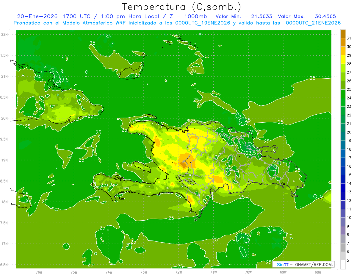The width and height of the screenshot is (357, 276).
Task: Click the gray swatch between 6 and 7
Action: pyautogui.click(x=343, y=248)
